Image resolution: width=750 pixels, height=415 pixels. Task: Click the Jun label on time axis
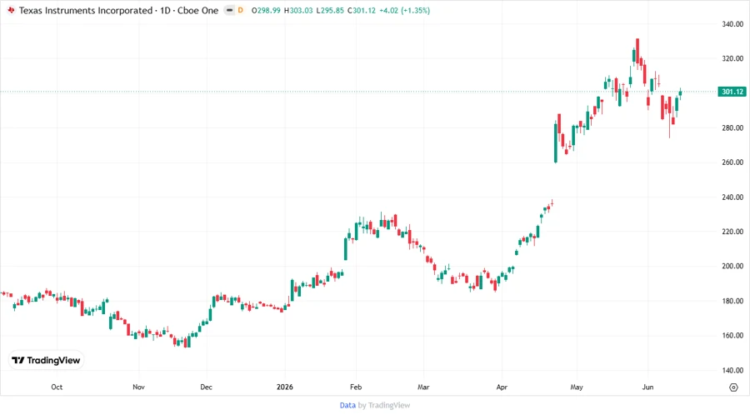[647, 387]
